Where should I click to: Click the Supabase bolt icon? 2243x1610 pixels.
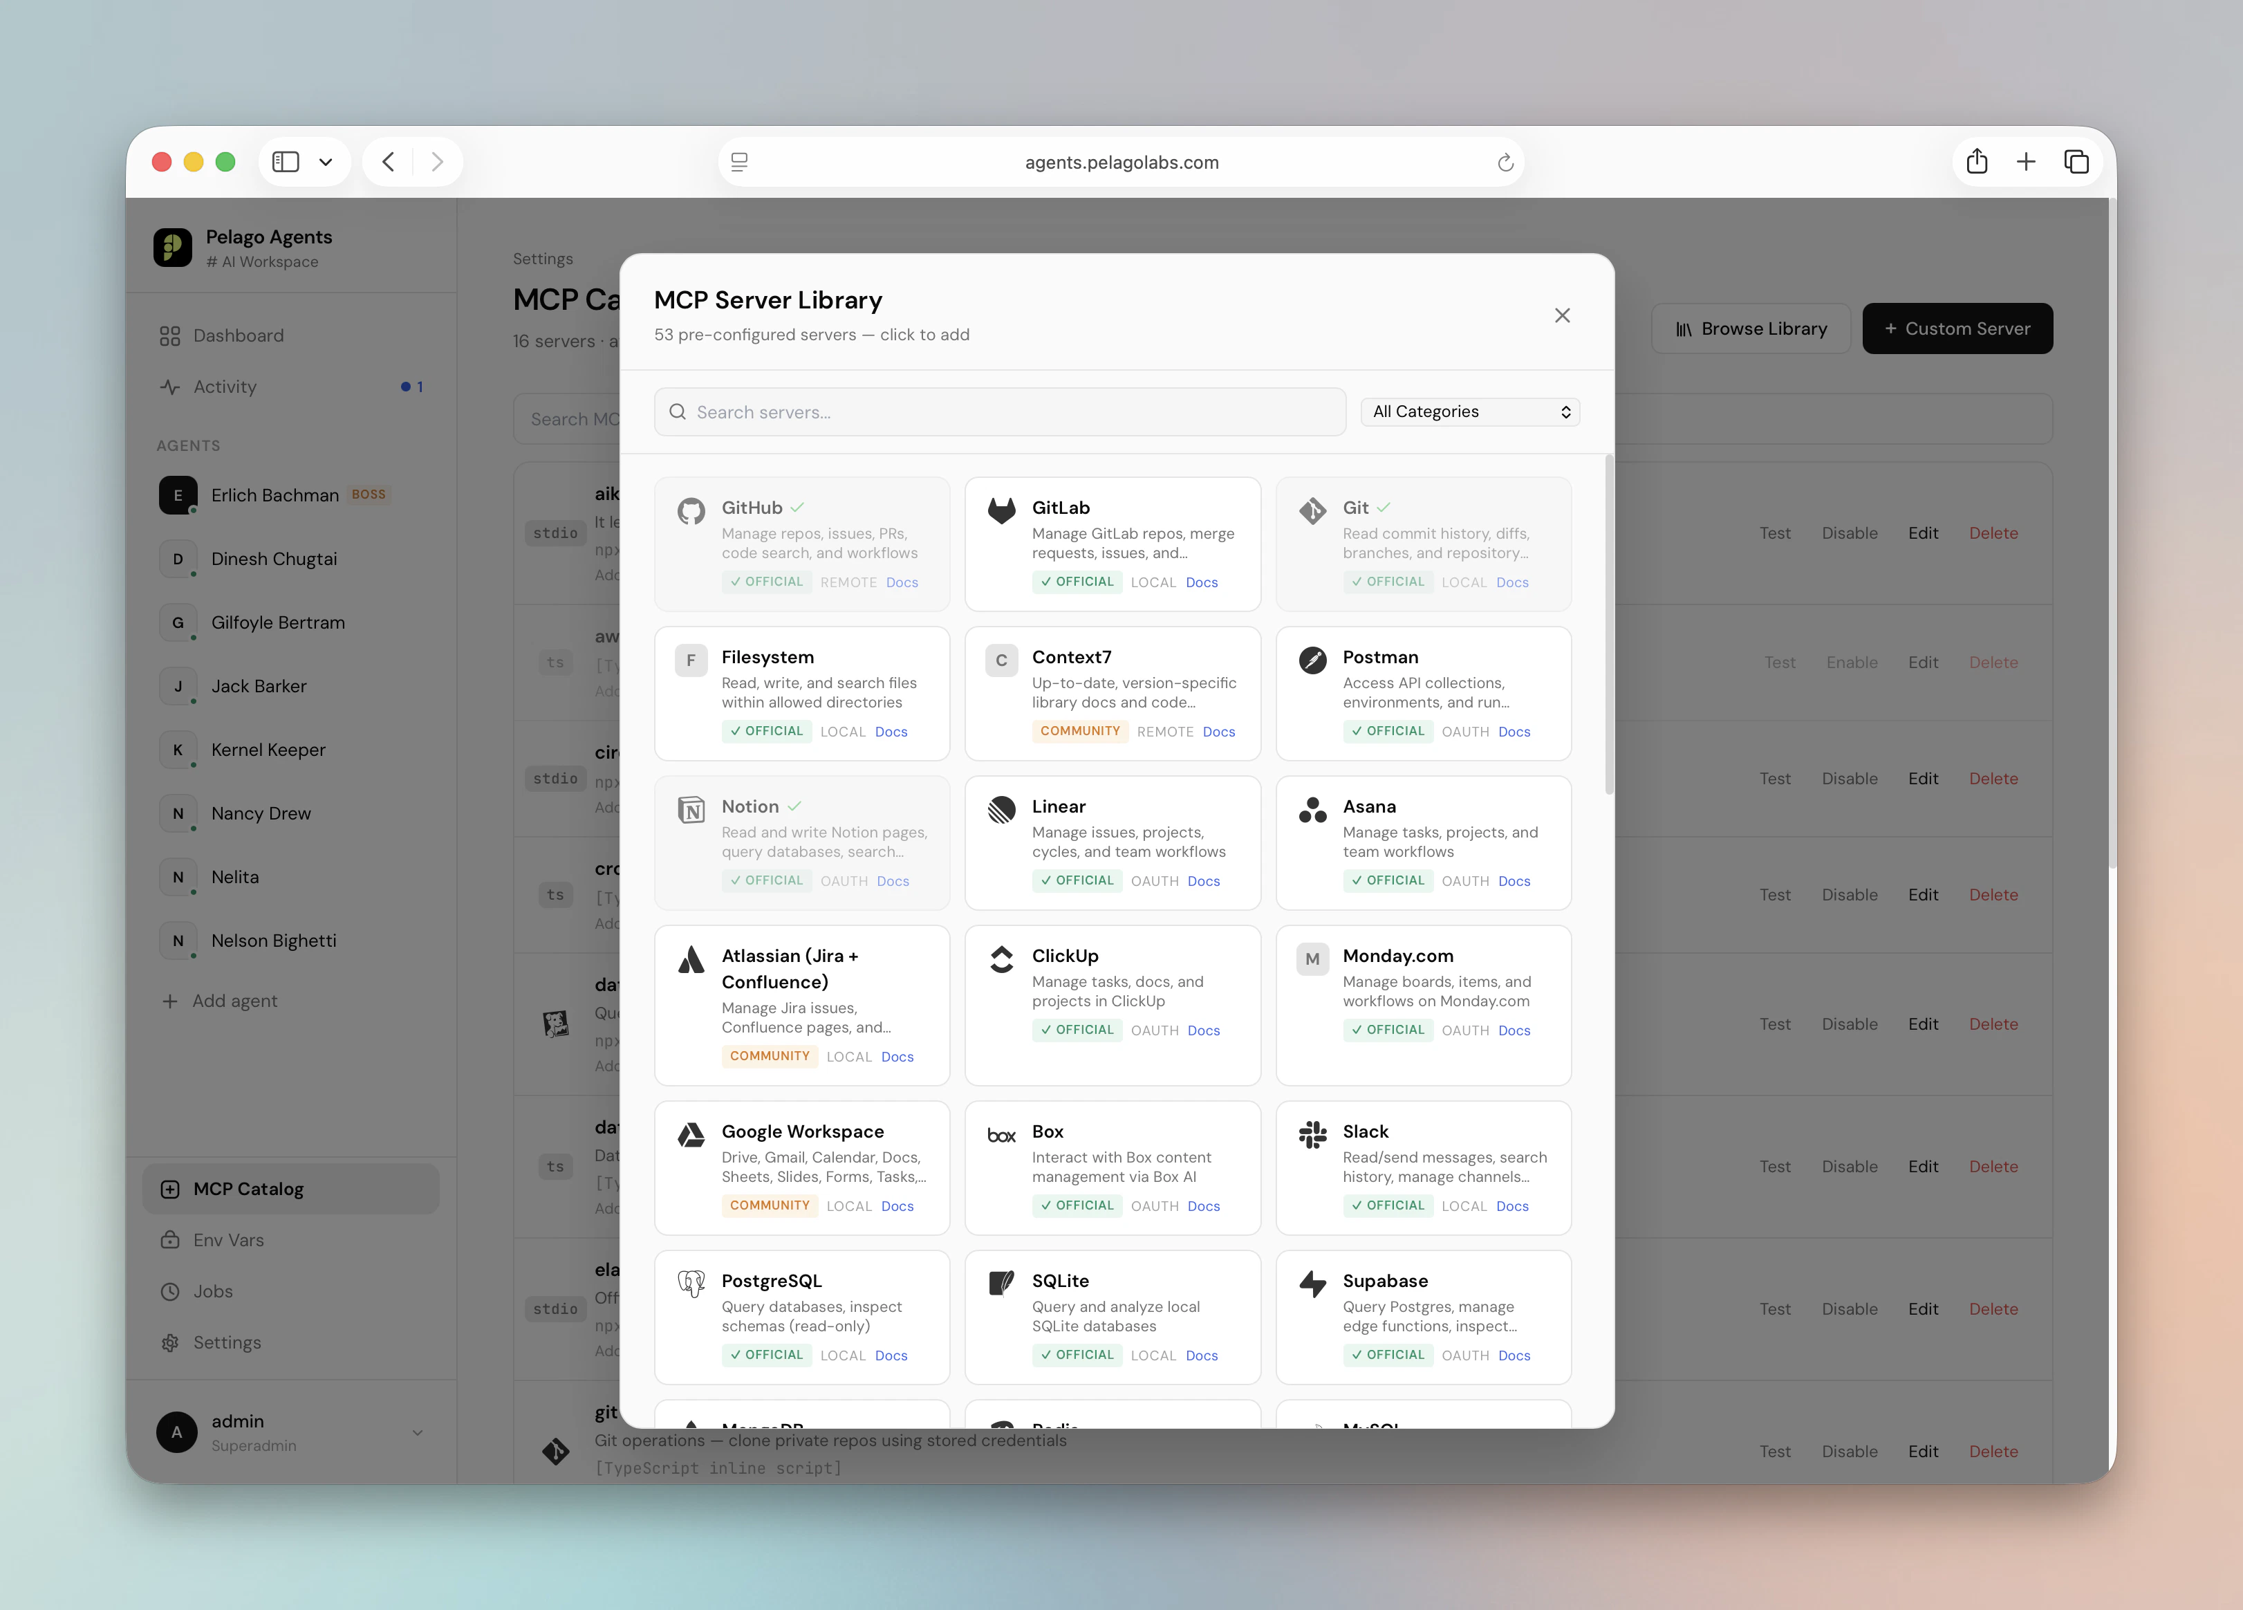coord(1312,1284)
